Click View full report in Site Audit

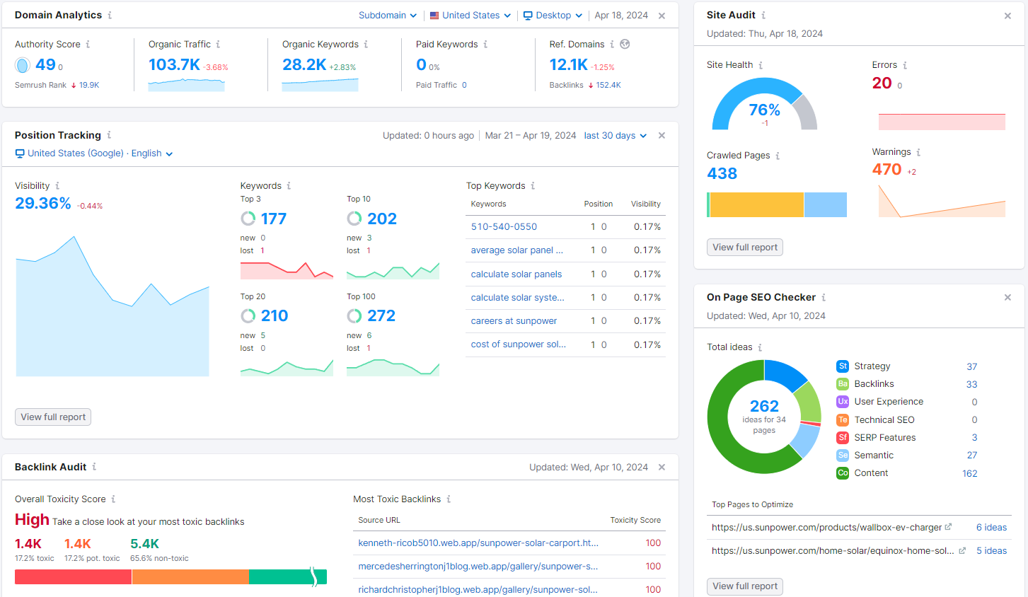pyautogui.click(x=744, y=248)
